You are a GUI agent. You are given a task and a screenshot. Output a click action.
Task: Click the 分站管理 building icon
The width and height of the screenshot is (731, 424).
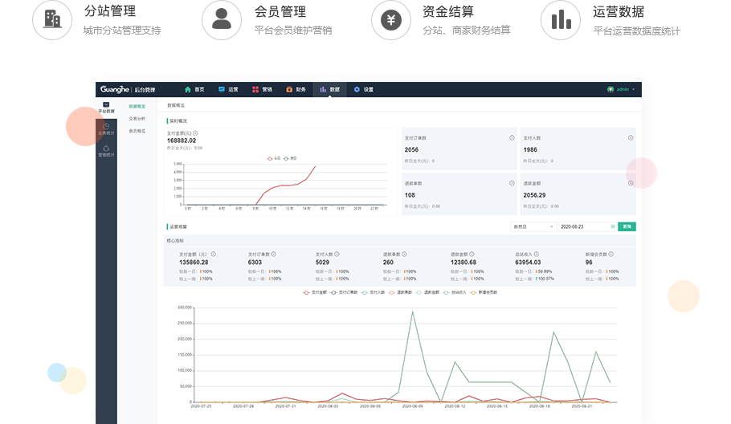click(52, 20)
